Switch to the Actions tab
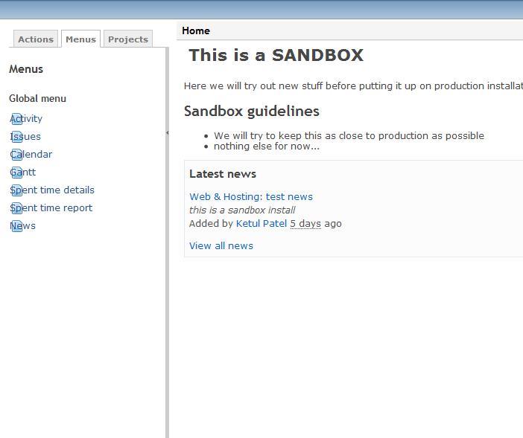Screen dimensions: 523x438 pos(36,39)
